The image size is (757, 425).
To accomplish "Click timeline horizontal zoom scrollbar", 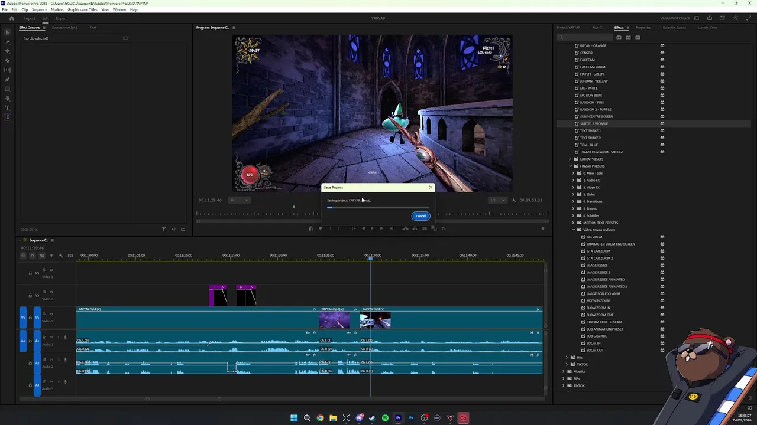I will point(183,399).
